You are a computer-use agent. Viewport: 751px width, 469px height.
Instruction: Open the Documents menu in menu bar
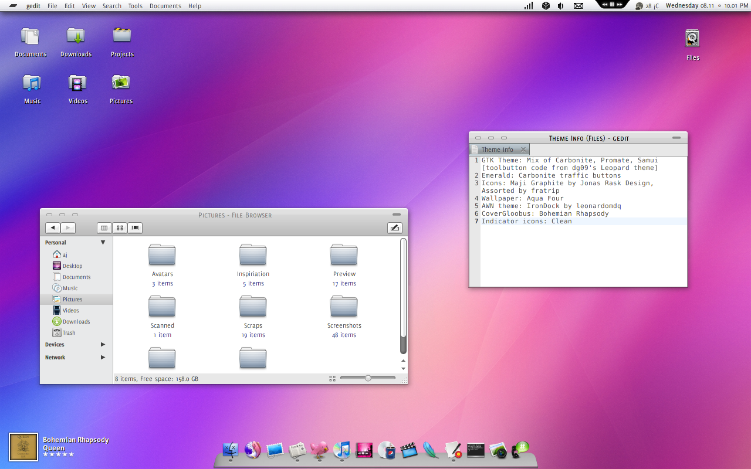point(165,6)
